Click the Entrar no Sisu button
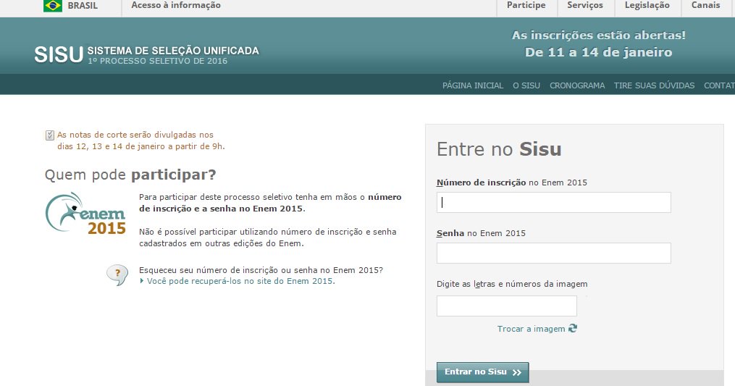 [x=483, y=372]
